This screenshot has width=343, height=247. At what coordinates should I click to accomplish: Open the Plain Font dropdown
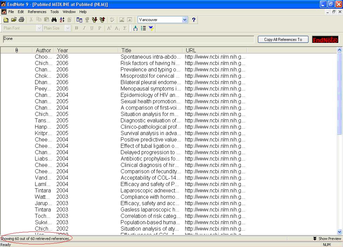(39, 28)
